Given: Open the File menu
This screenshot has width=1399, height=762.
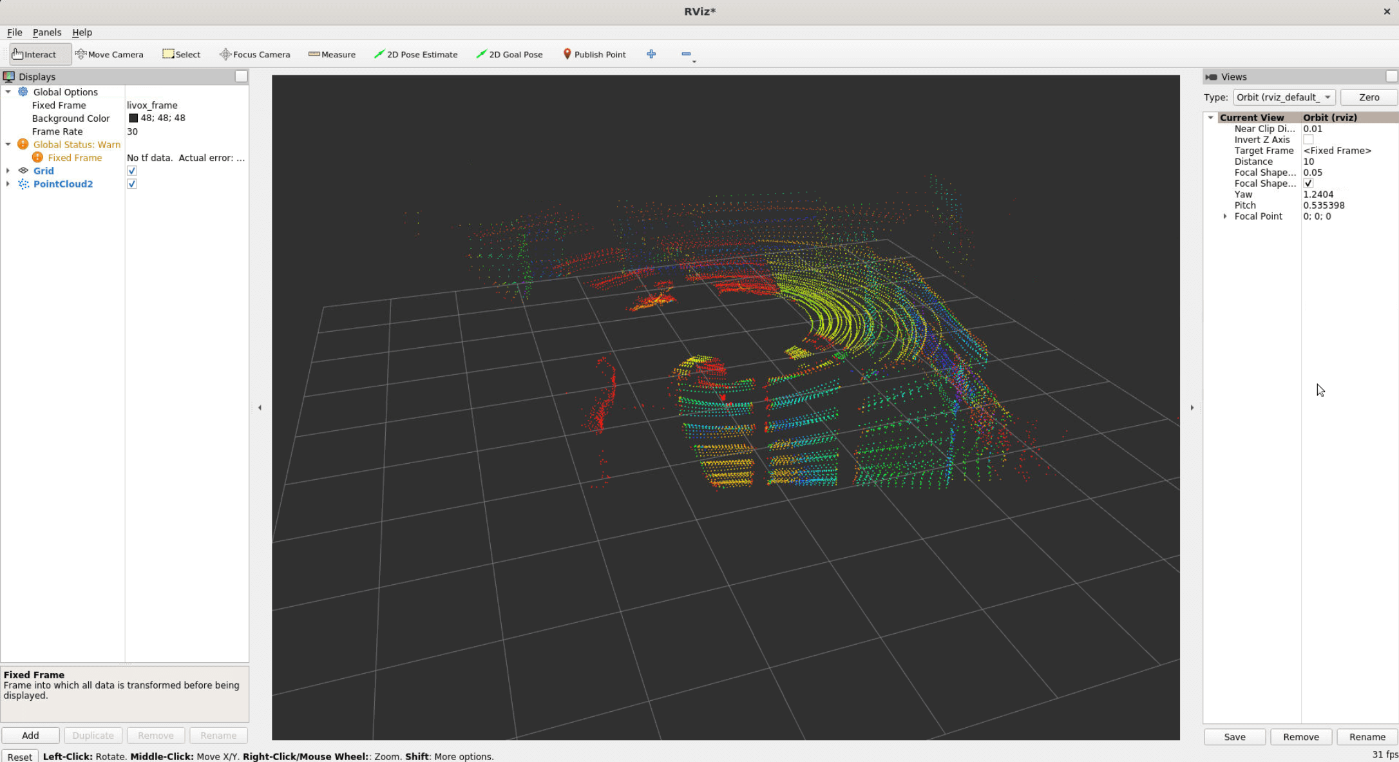Looking at the screenshot, I should [x=14, y=32].
